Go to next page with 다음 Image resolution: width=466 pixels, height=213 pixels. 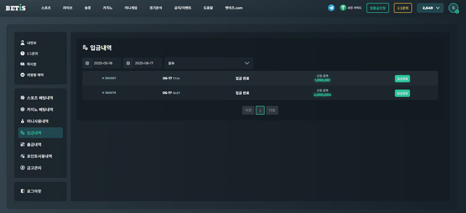tap(272, 110)
